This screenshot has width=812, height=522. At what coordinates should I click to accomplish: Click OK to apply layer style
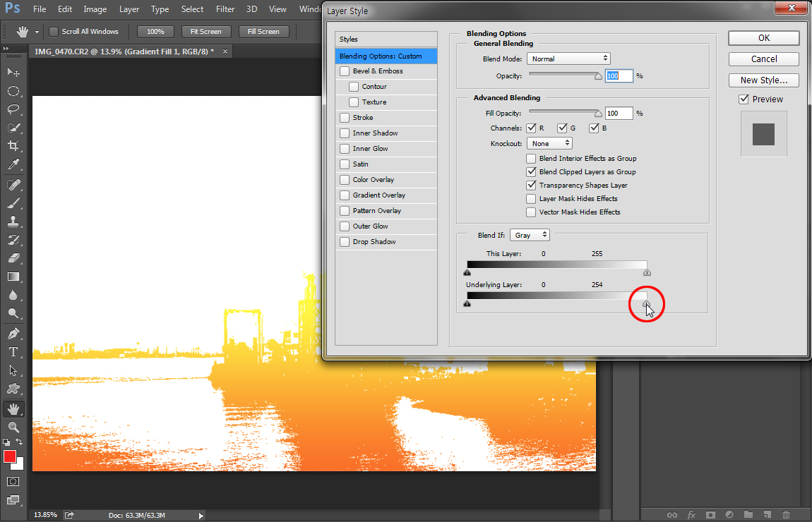point(763,38)
